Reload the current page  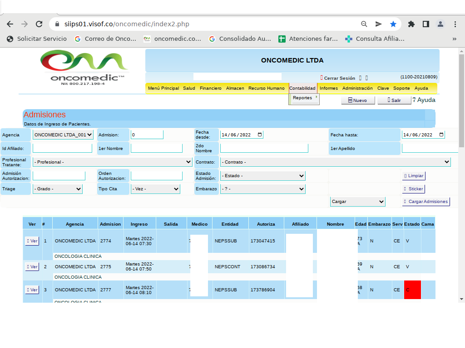39,24
